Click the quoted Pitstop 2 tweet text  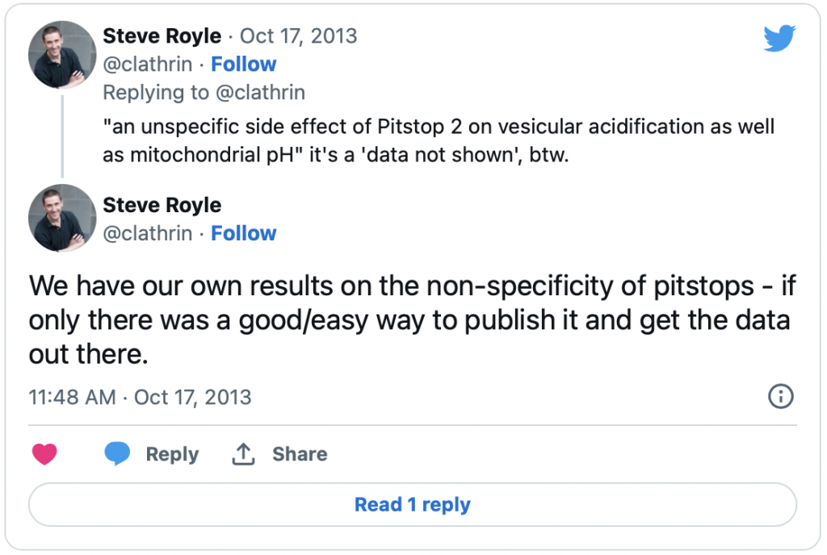click(x=439, y=140)
